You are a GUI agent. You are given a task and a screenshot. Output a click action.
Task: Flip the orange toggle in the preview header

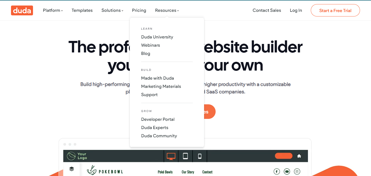[x=284, y=156]
